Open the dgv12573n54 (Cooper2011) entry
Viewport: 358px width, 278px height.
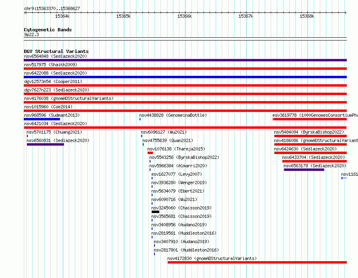tap(53, 81)
